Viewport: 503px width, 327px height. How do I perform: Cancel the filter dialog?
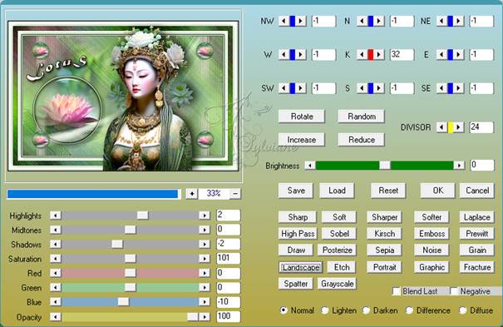(477, 191)
